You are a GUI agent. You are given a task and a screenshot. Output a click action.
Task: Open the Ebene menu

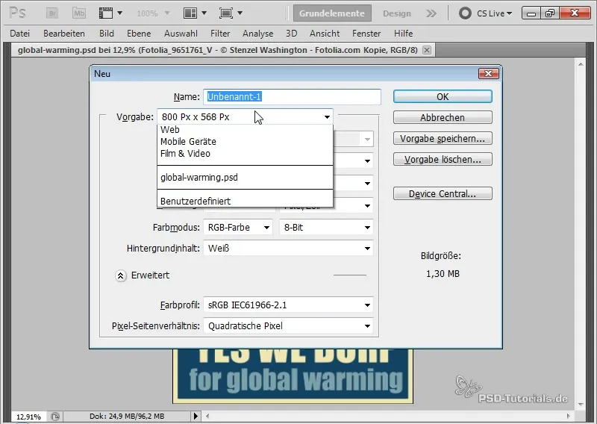click(139, 34)
